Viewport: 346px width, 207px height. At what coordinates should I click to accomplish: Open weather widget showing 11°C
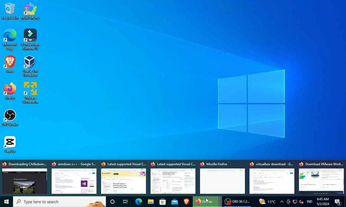point(267,202)
